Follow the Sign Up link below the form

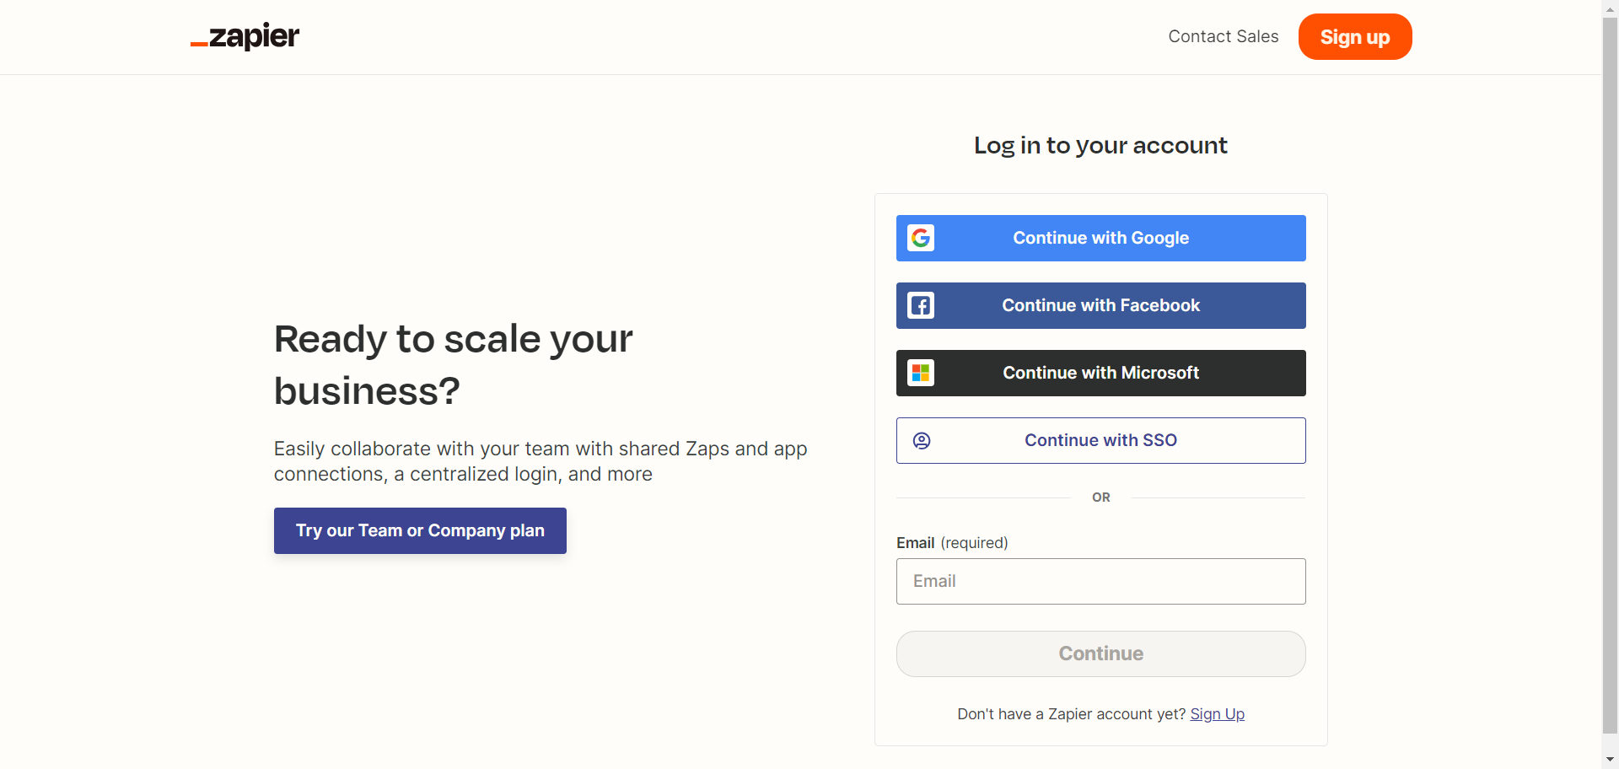(x=1217, y=714)
